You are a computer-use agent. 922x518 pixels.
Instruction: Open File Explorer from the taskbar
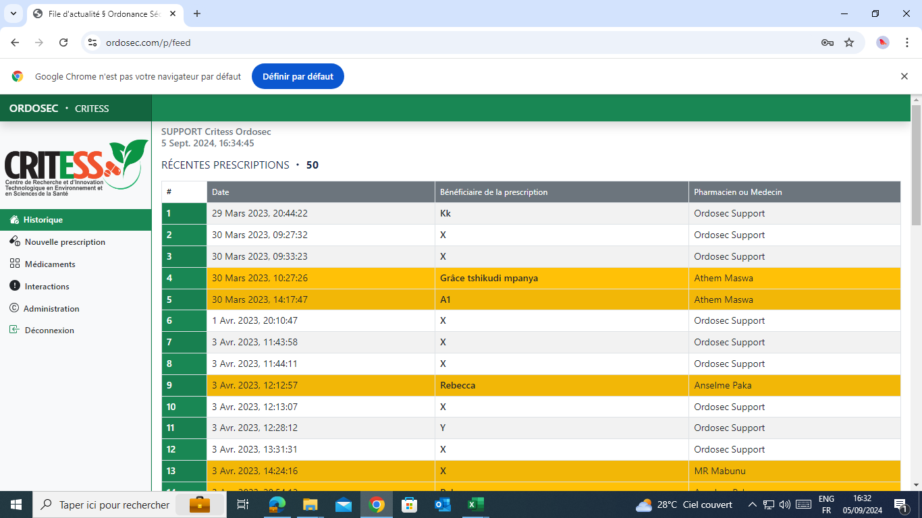click(310, 505)
